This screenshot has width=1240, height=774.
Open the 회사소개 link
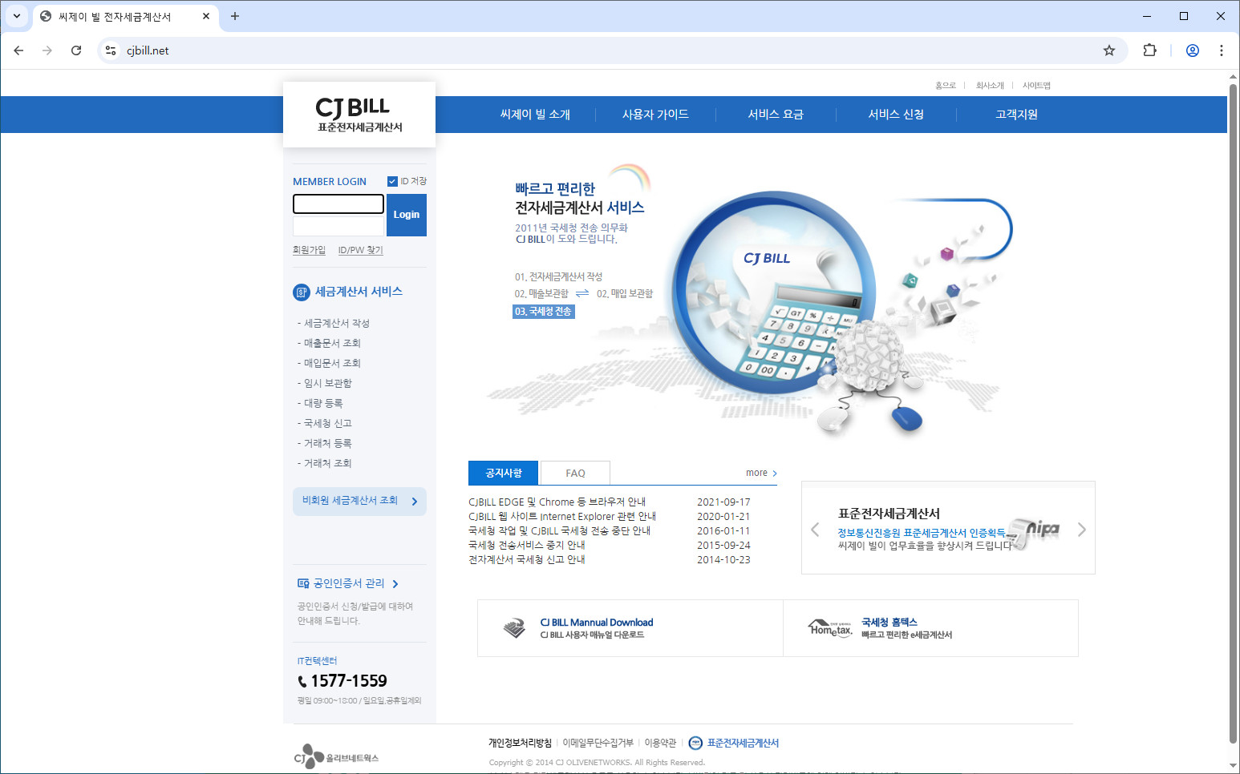point(990,85)
